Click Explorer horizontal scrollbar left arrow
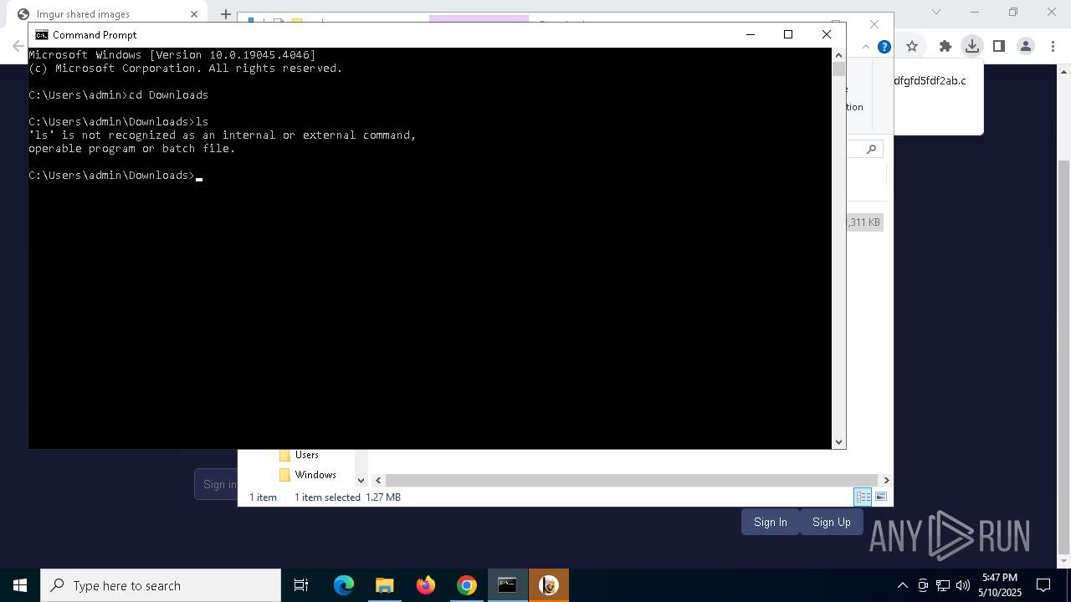The width and height of the screenshot is (1071, 602). click(x=378, y=480)
